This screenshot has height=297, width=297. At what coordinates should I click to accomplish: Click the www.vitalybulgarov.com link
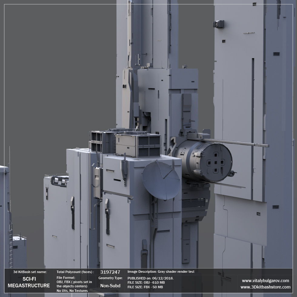tap(265, 281)
